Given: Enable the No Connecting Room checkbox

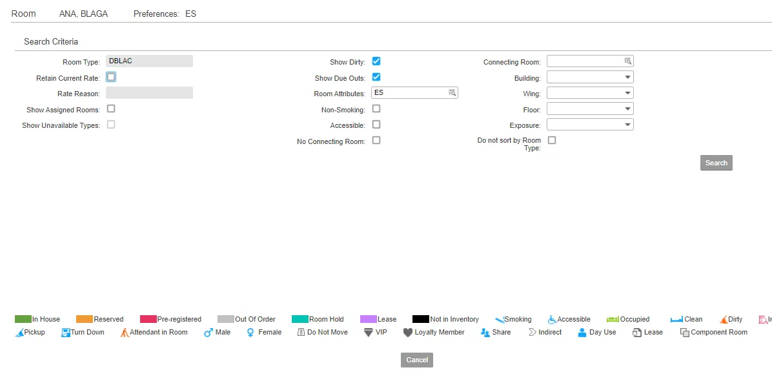Looking at the screenshot, I should pos(377,140).
